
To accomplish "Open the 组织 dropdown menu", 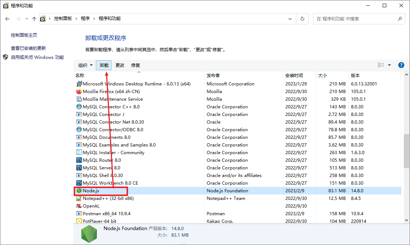I will [86, 65].
